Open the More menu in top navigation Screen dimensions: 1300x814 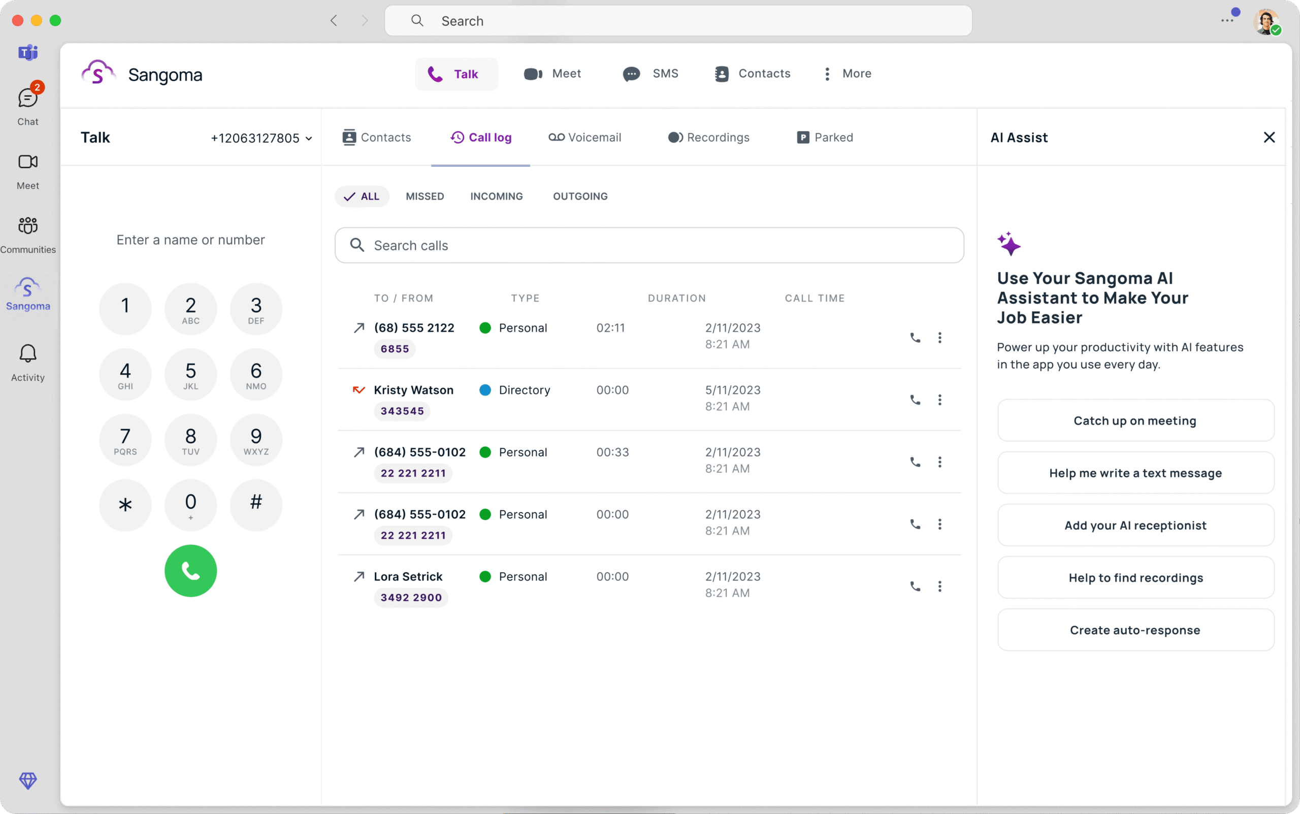click(847, 74)
